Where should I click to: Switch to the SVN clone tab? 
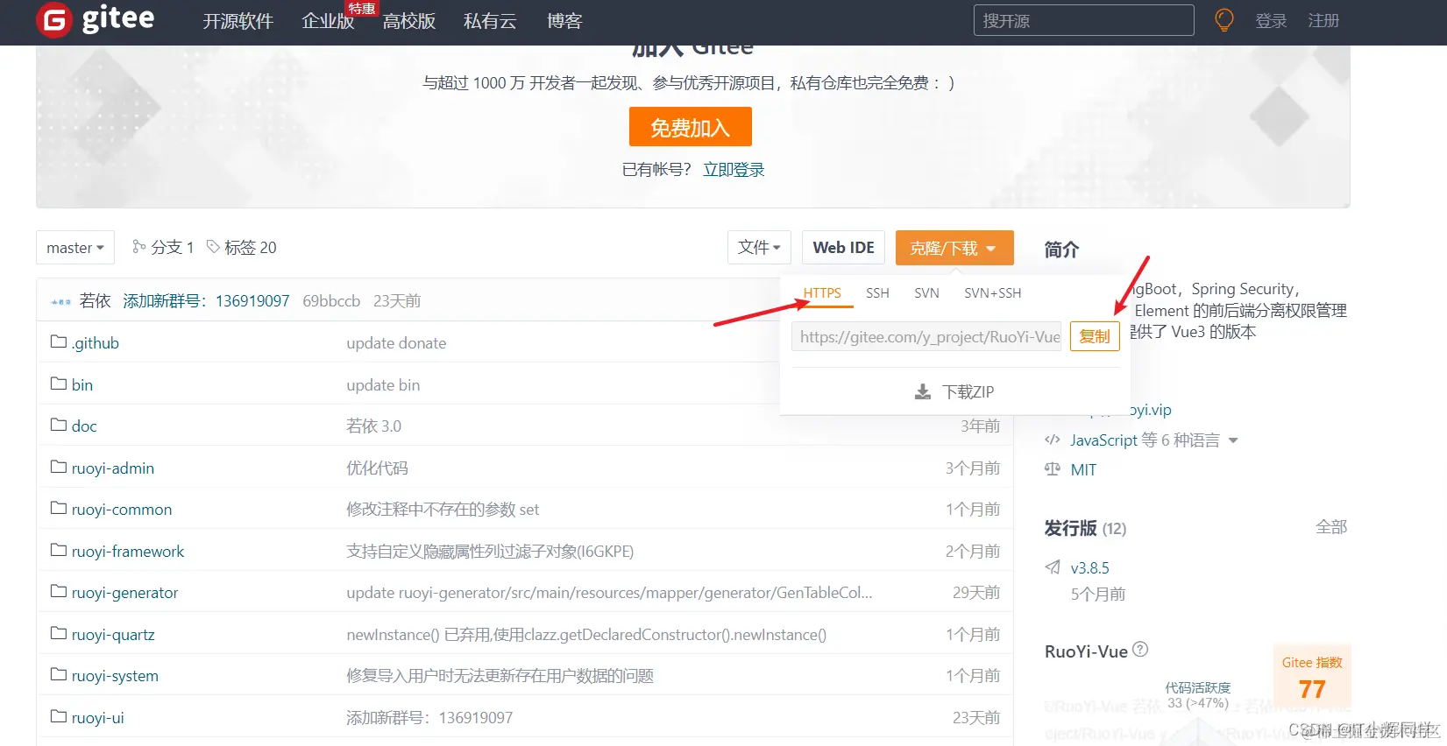tap(926, 293)
